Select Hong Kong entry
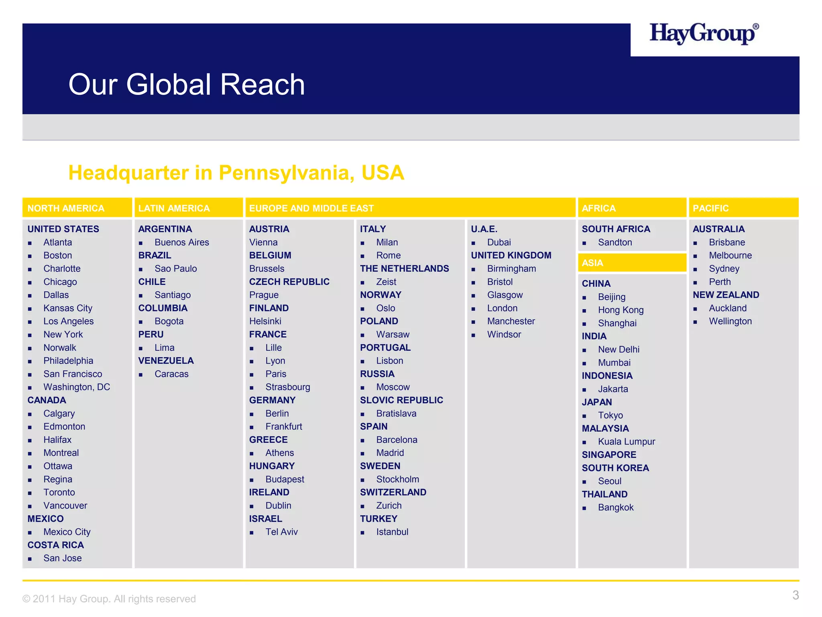Image resolution: width=822 pixels, height=617 pixels. tap(621, 310)
